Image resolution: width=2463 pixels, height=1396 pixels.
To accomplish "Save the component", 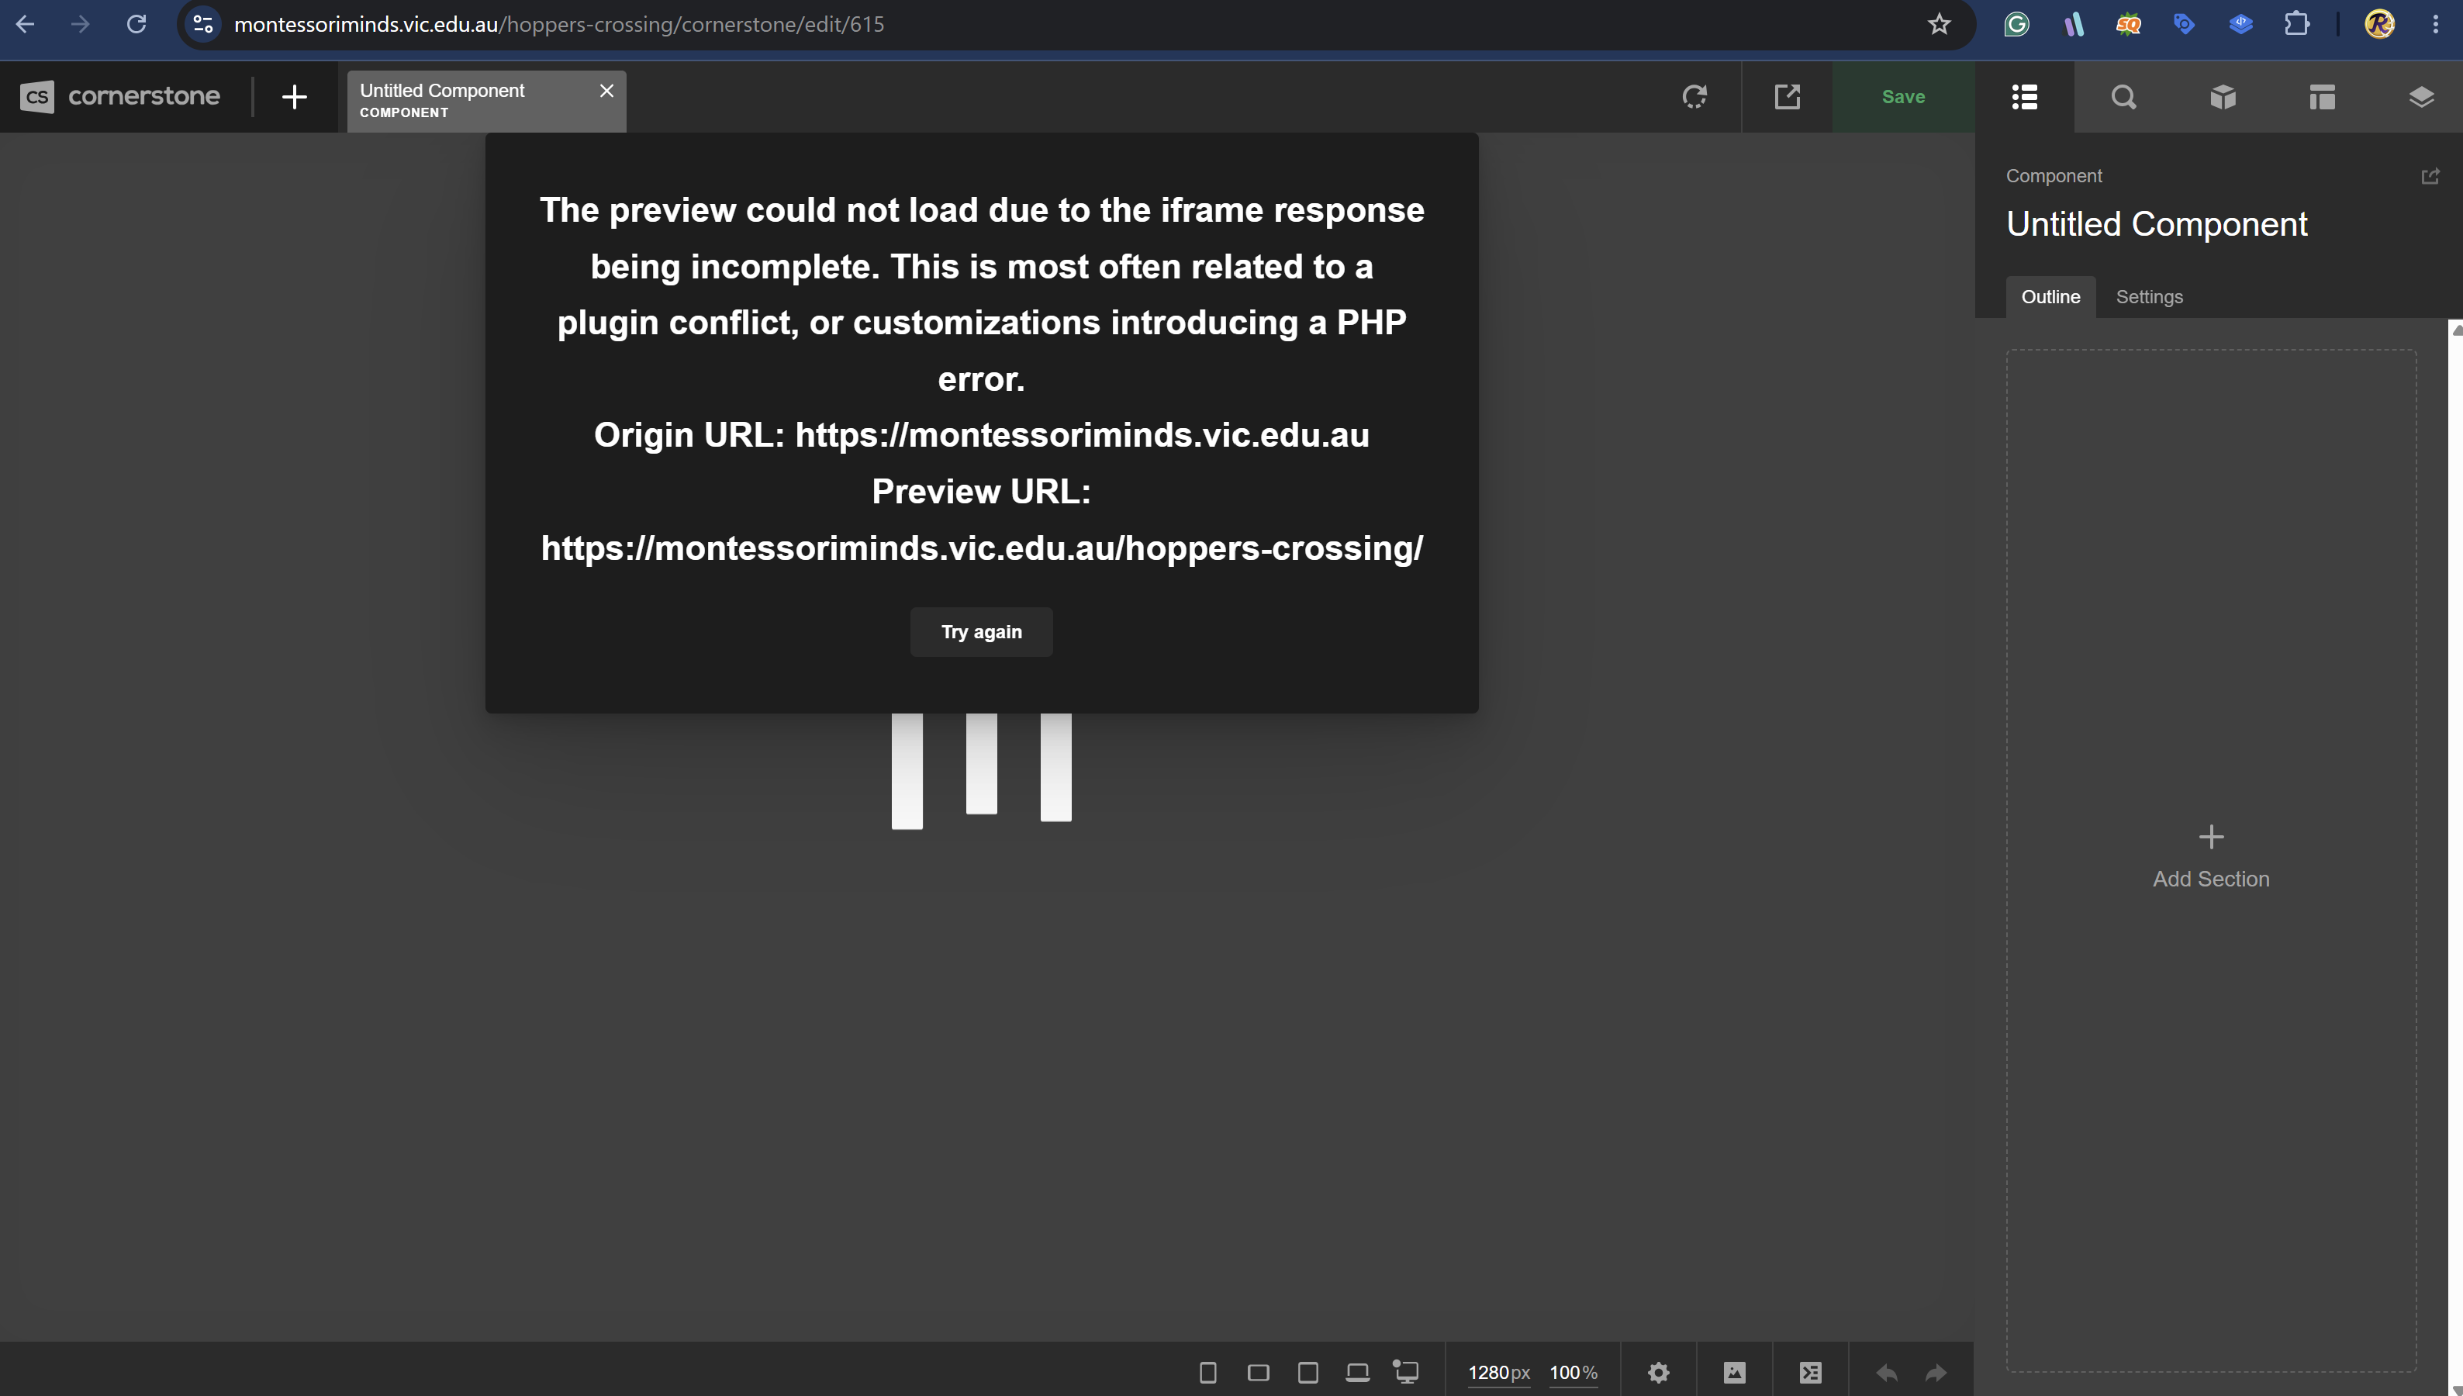I will point(1903,97).
